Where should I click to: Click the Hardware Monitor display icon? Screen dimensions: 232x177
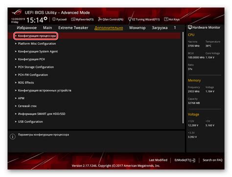click(x=190, y=27)
